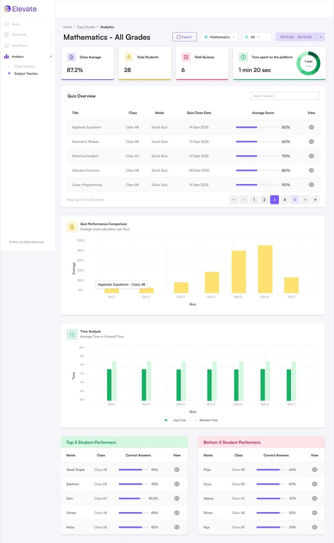
Task: View Vikram's performance
Action: coord(177,513)
